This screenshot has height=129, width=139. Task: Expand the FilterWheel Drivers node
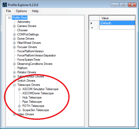[14, 43]
